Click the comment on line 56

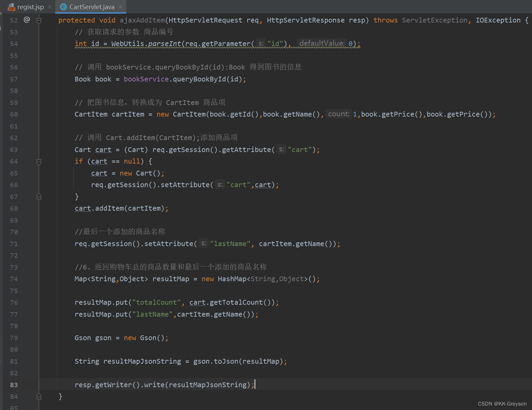(188, 67)
